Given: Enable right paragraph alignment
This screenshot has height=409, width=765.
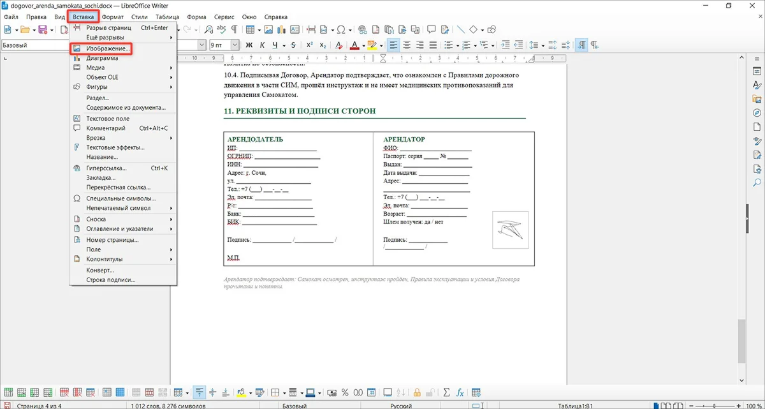Looking at the screenshot, I should 419,45.
